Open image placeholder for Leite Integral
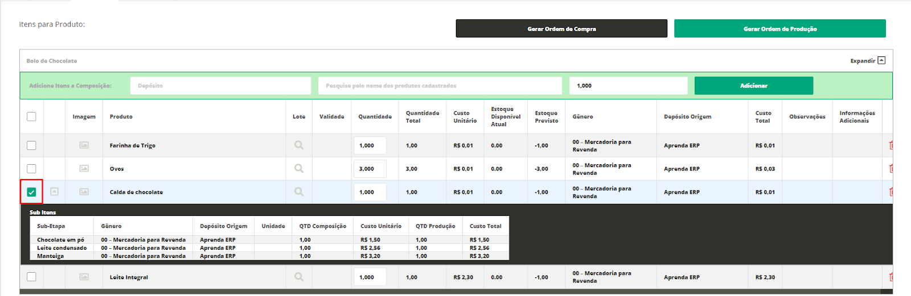Image resolution: width=911 pixels, height=296 pixels. click(x=84, y=277)
